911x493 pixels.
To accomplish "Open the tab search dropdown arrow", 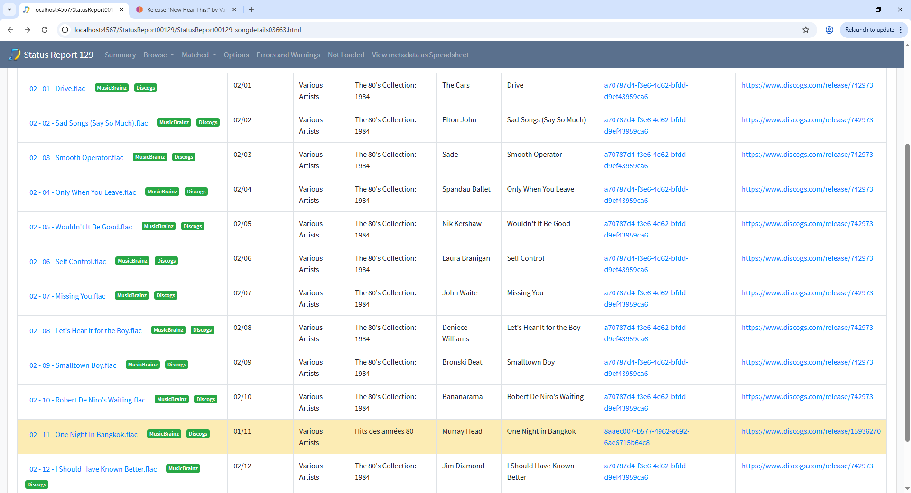I will pos(9,9).
